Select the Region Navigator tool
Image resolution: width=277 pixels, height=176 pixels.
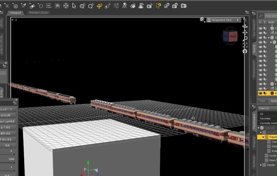141,6
